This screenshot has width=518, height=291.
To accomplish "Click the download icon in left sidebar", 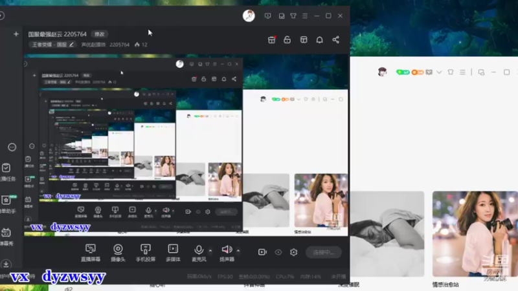I will [6, 264].
